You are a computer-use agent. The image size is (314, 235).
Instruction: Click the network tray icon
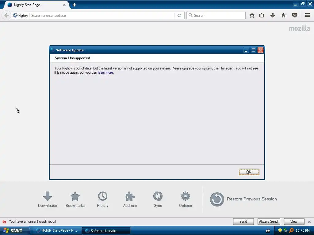[285, 230]
